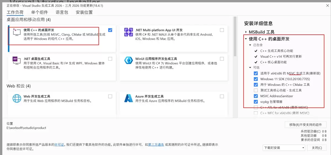This screenshot has height=155, width=331.
Task: Click the Web 开发生成工具 globe icon
Action: [17, 98]
